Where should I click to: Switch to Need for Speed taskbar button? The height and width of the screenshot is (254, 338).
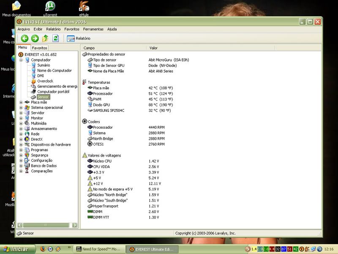99,249
